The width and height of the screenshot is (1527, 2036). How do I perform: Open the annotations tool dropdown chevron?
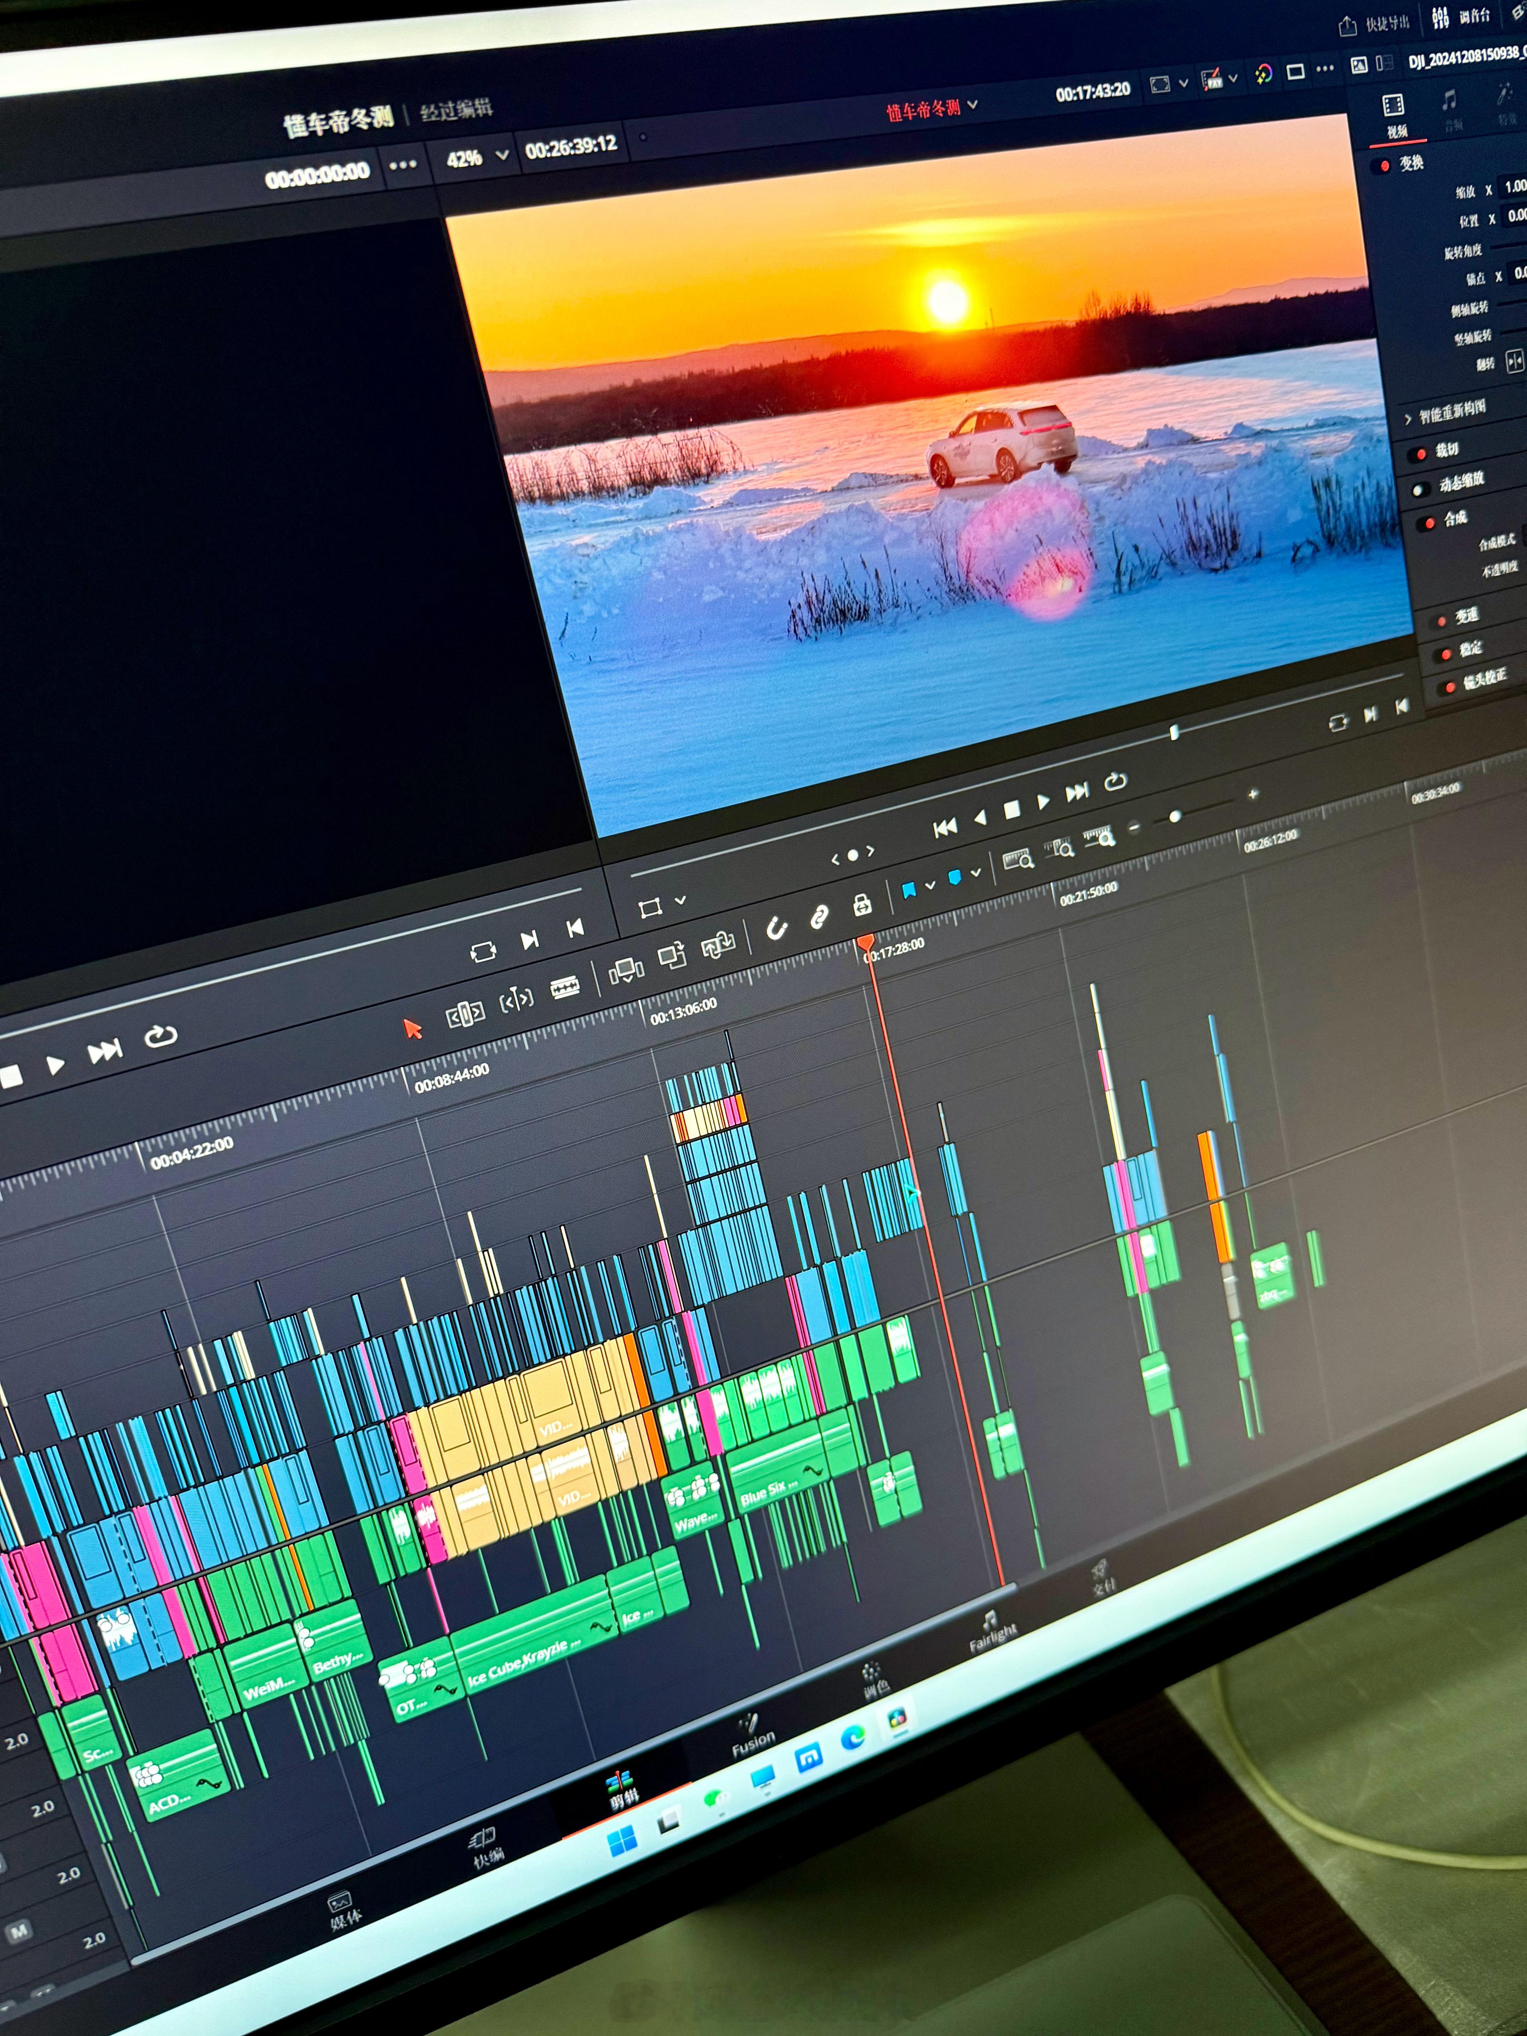tap(1233, 78)
